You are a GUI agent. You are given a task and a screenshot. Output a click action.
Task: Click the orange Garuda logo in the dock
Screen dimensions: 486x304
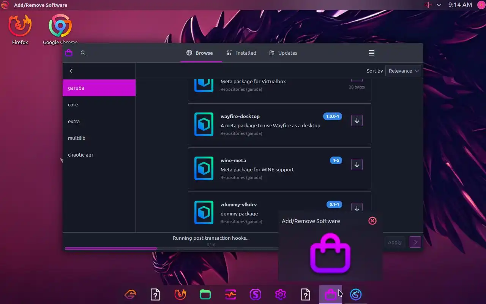coord(130,294)
